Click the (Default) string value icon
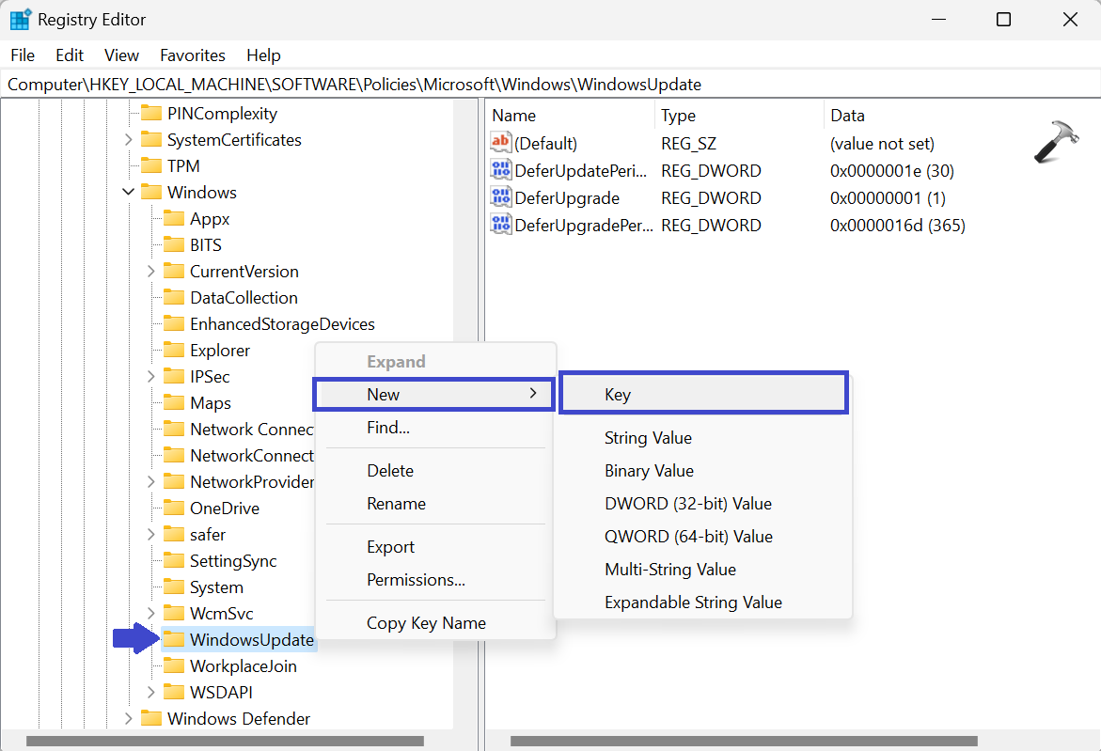 [x=501, y=144]
